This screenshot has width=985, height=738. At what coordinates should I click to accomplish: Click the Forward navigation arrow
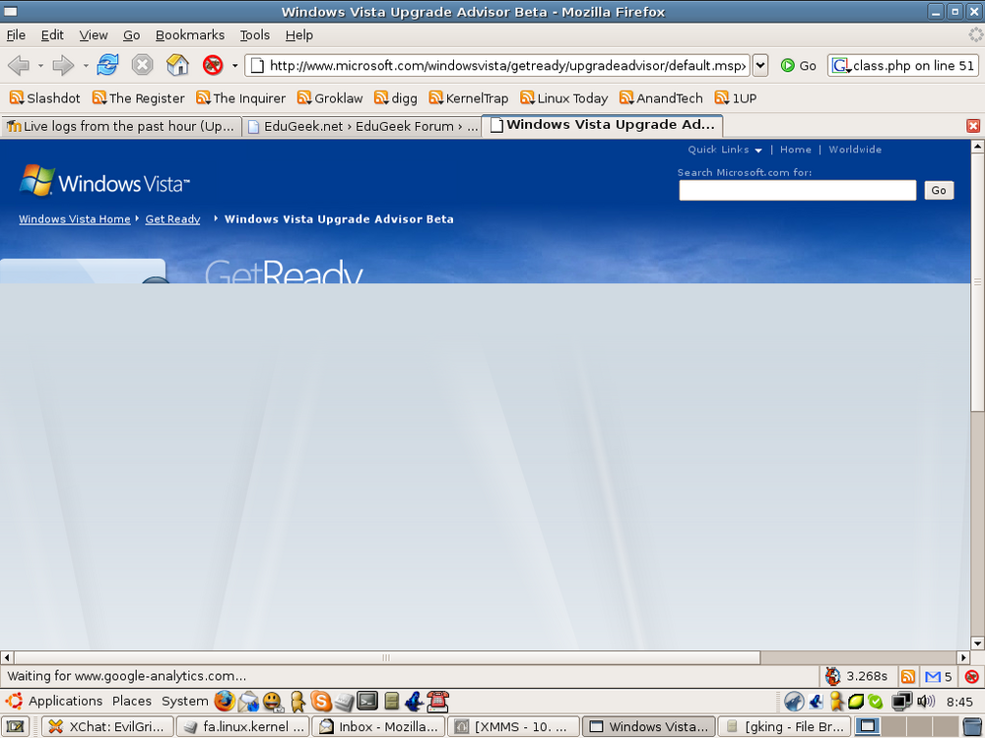[63, 65]
